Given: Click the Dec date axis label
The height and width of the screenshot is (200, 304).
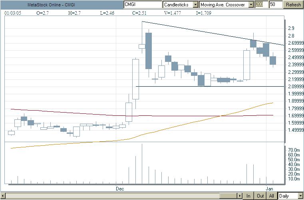Looking at the screenshot, I should click(119, 189).
